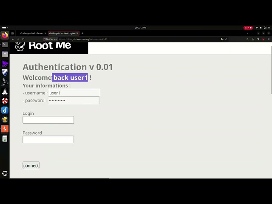Go back with the browser back arrow
This screenshot has width=272, height=204.
(13, 39)
